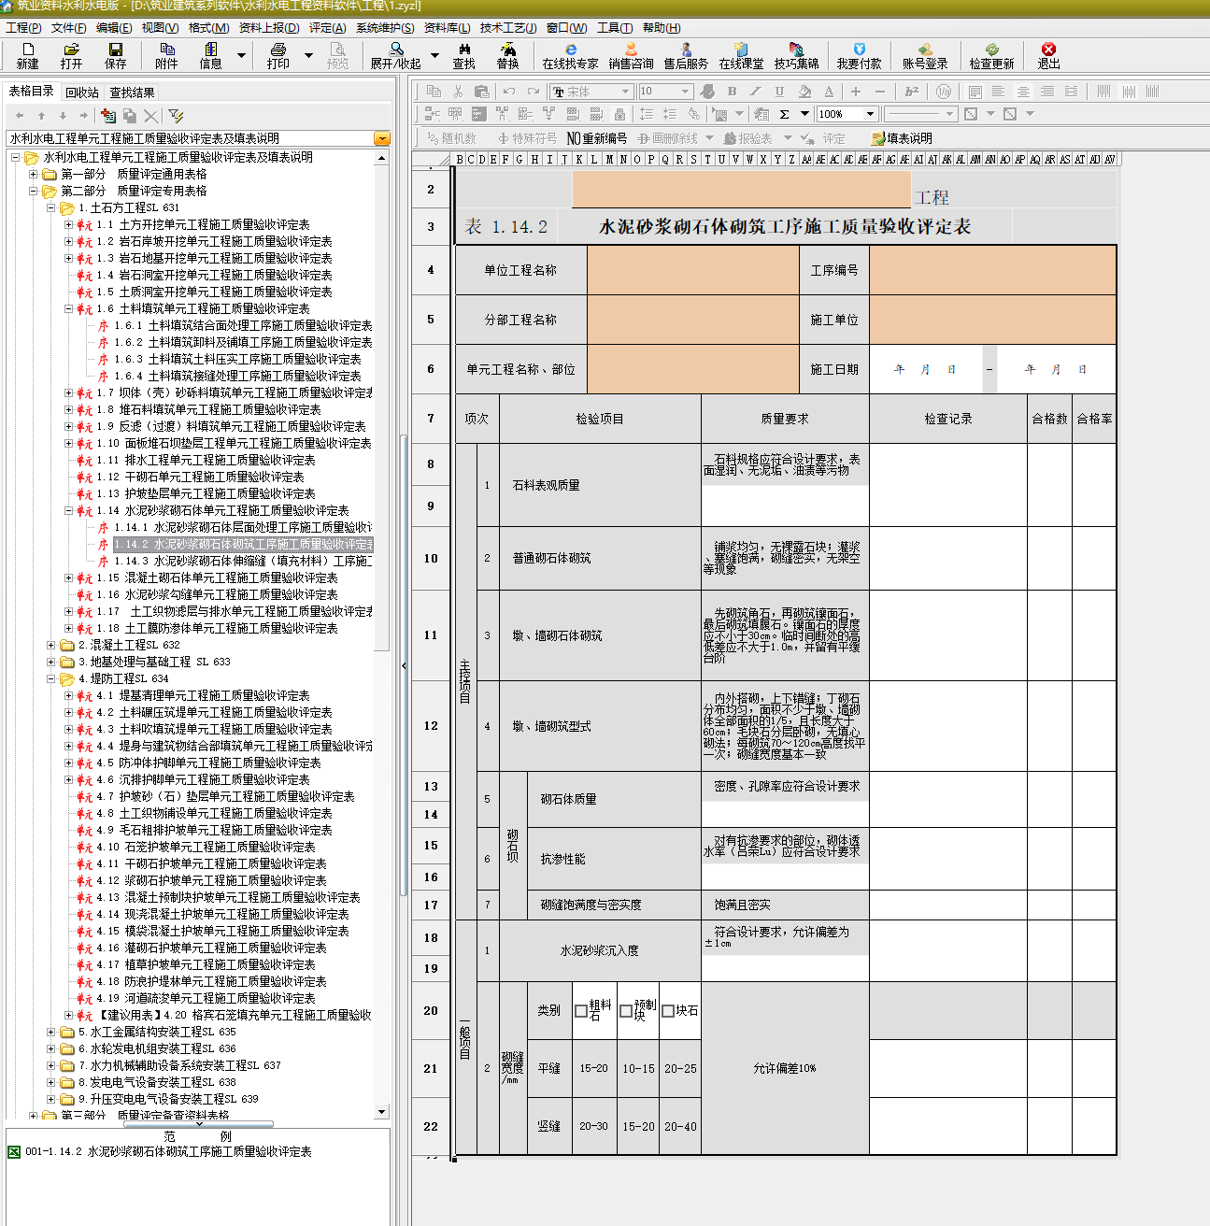Click the 新建 (New) toolbar icon

point(28,55)
